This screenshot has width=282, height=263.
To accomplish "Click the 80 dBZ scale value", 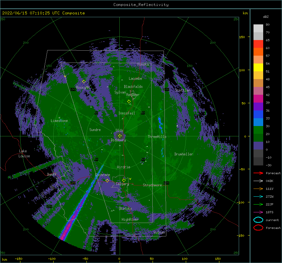I will (268, 24).
